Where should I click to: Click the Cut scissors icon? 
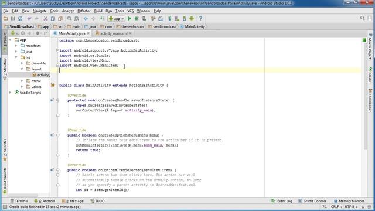tap(46, 18)
